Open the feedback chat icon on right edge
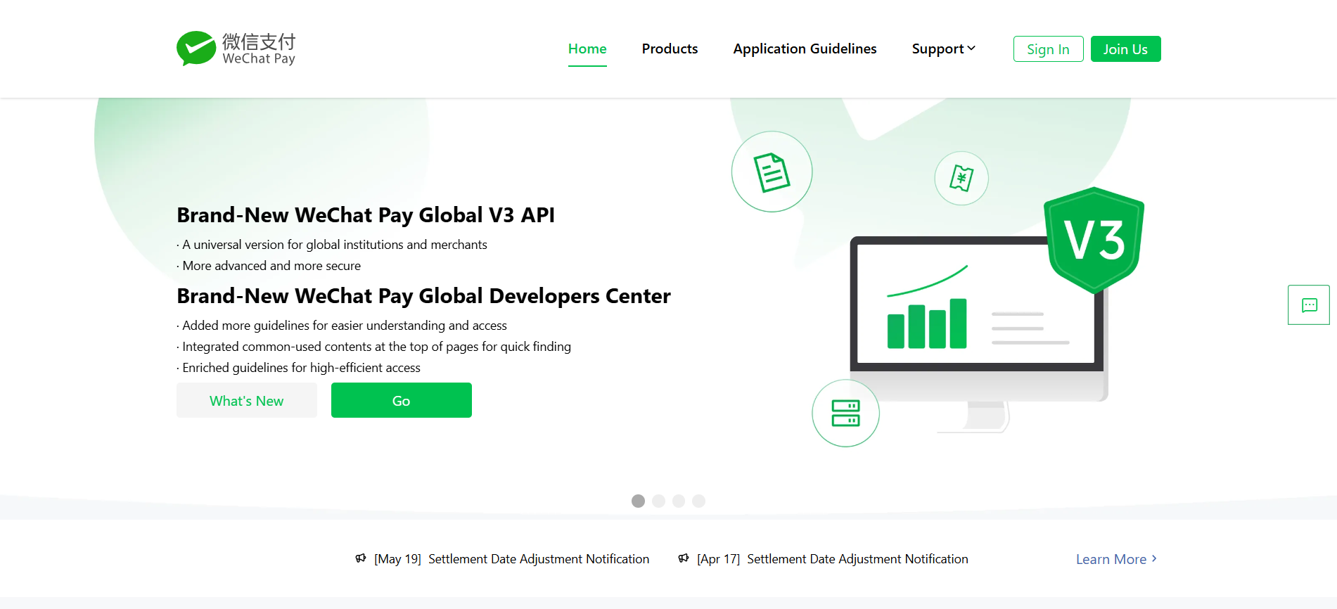Viewport: 1337px width, 609px height. 1309,305
